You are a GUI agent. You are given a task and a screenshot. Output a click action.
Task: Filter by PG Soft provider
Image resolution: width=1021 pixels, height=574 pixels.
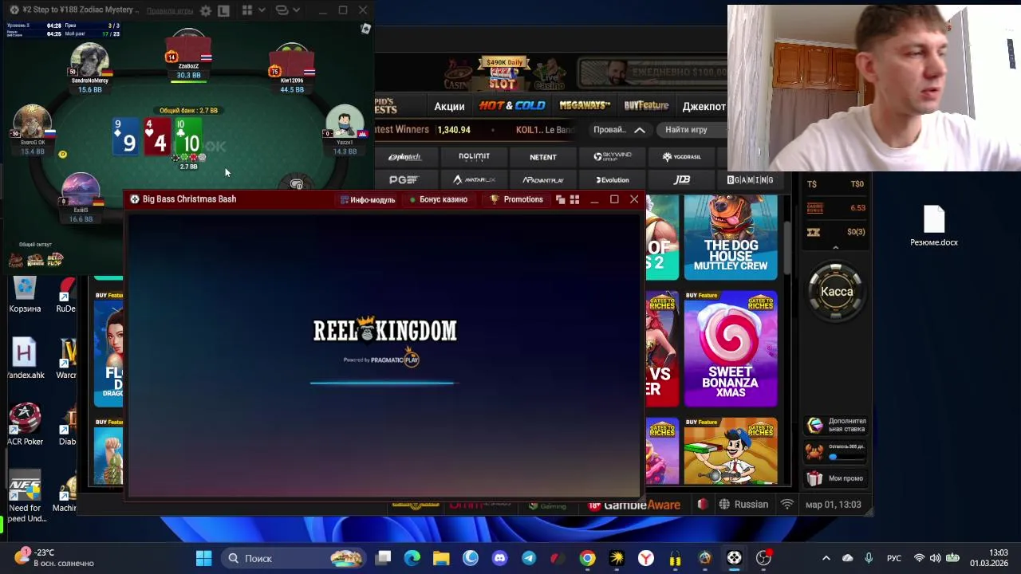point(404,180)
